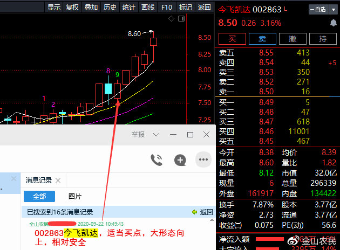
Task: Click the add-to-chat plus bubble icon
Action: 180,160
